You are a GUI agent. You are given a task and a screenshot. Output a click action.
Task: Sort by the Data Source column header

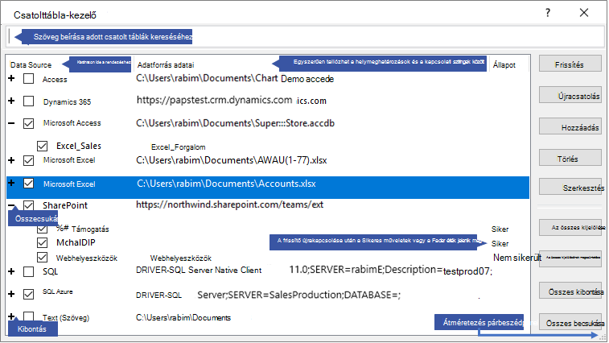click(31, 65)
